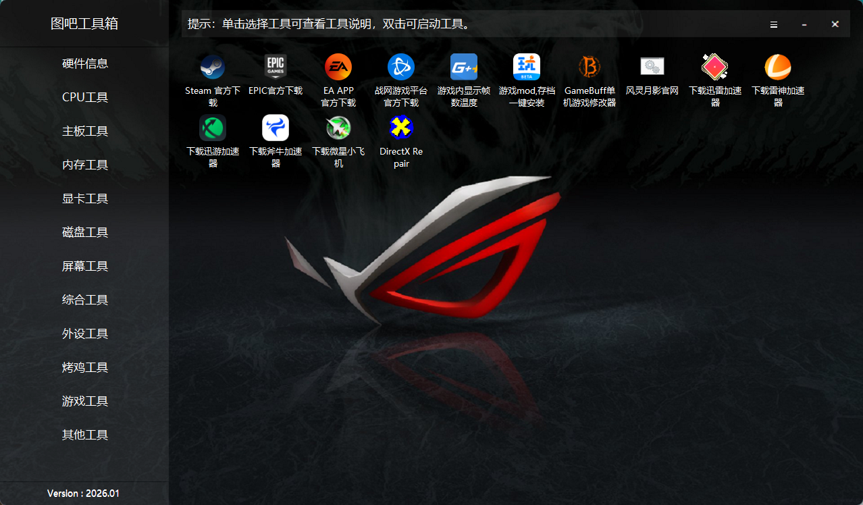The height and width of the screenshot is (505, 863).
Task: Open the hamburger menu in title bar
Action: 774,24
